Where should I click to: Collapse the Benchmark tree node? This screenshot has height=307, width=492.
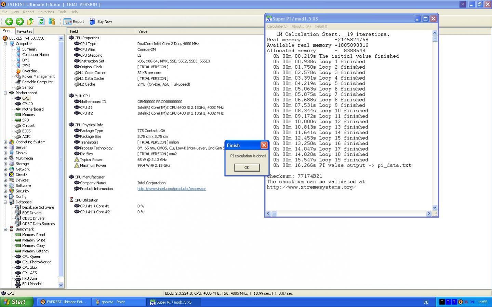5,229
